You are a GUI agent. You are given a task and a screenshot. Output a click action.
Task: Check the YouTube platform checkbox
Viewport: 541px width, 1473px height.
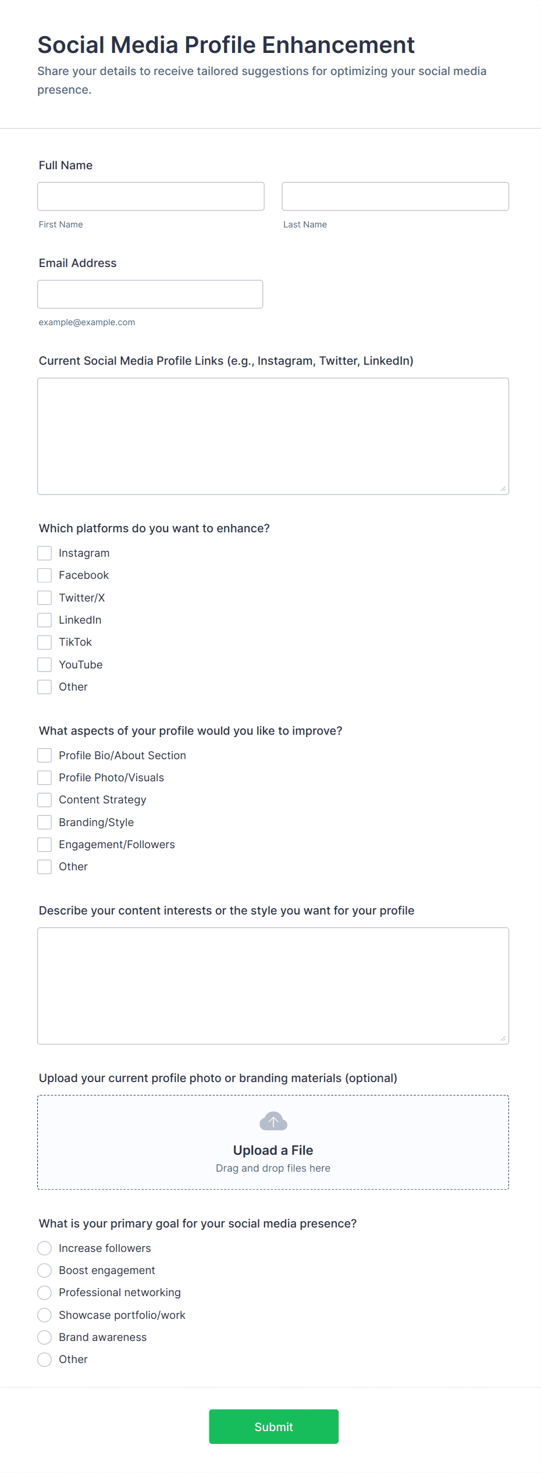(x=44, y=664)
